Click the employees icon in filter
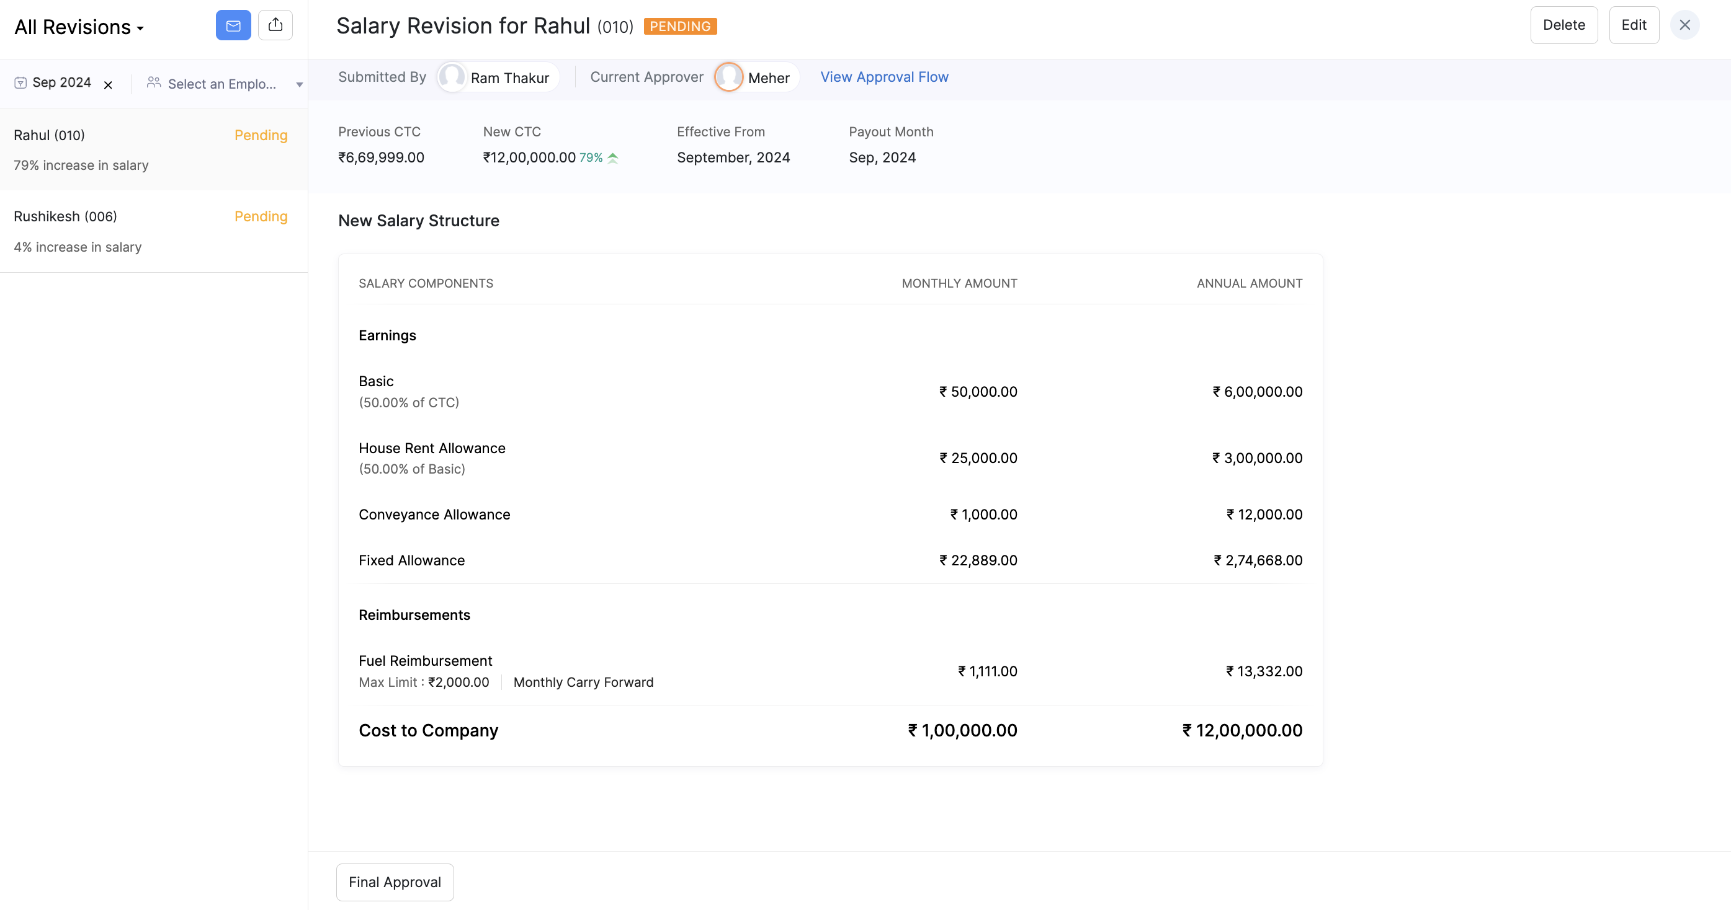Viewport: 1731px width, 910px height. pos(154,82)
